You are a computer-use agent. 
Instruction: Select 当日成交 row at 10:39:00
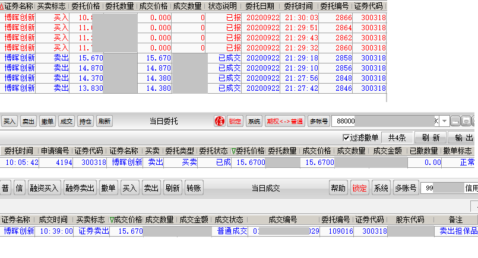coord(239,231)
